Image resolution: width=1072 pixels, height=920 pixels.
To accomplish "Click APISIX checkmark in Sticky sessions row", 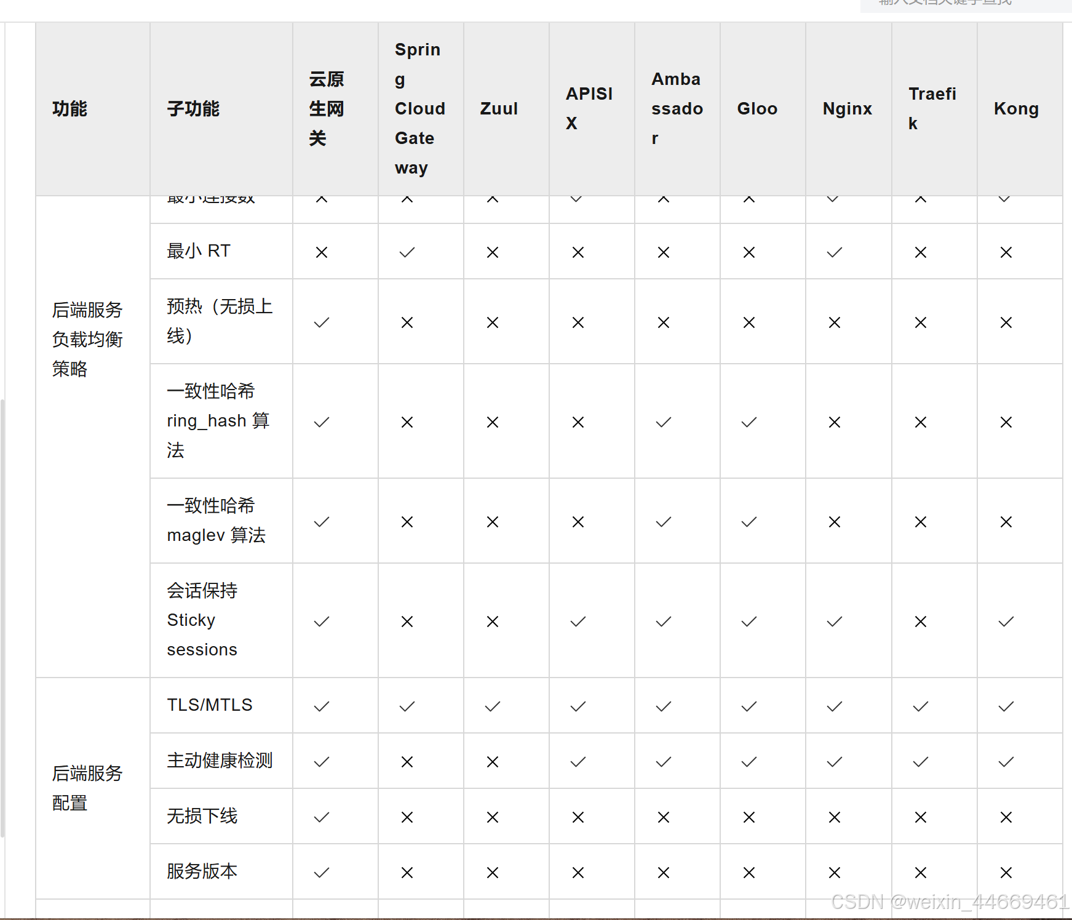I will (578, 622).
